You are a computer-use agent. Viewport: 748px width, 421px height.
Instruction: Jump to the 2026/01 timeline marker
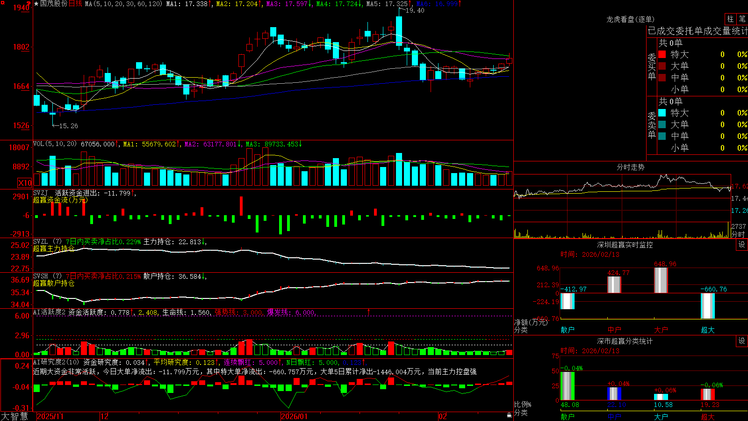295,416
